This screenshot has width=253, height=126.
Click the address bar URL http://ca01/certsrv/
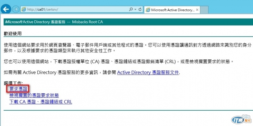[43, 9]
